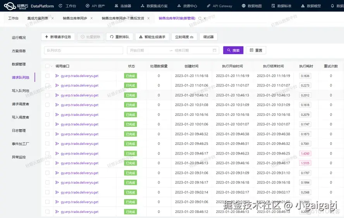The image size is (344, 218).
Task: Open the 数据标准 top menu
Action: pyautogui.click(x=281, y=6)
